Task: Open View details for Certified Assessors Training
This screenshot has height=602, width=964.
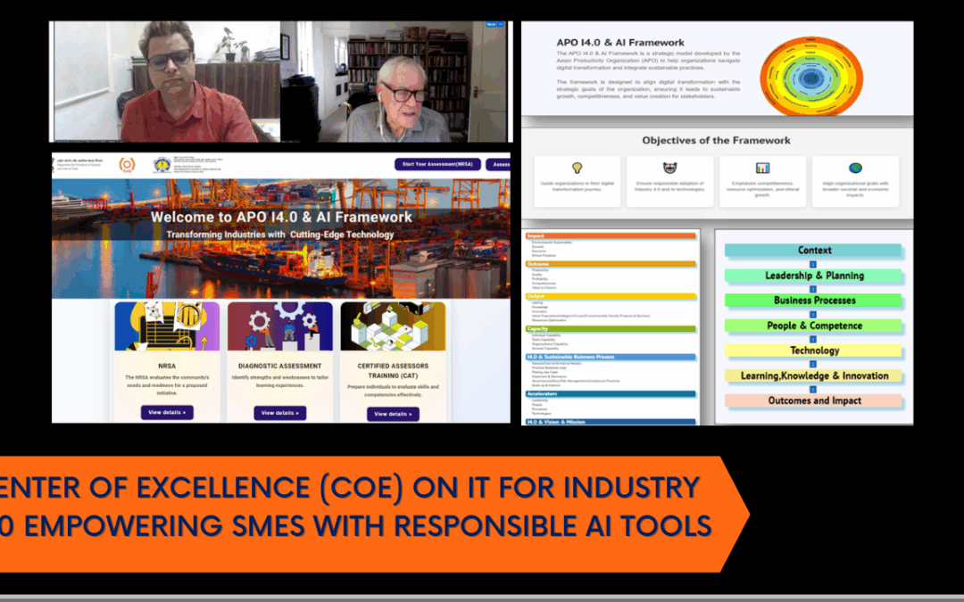Action: (393, 413)
